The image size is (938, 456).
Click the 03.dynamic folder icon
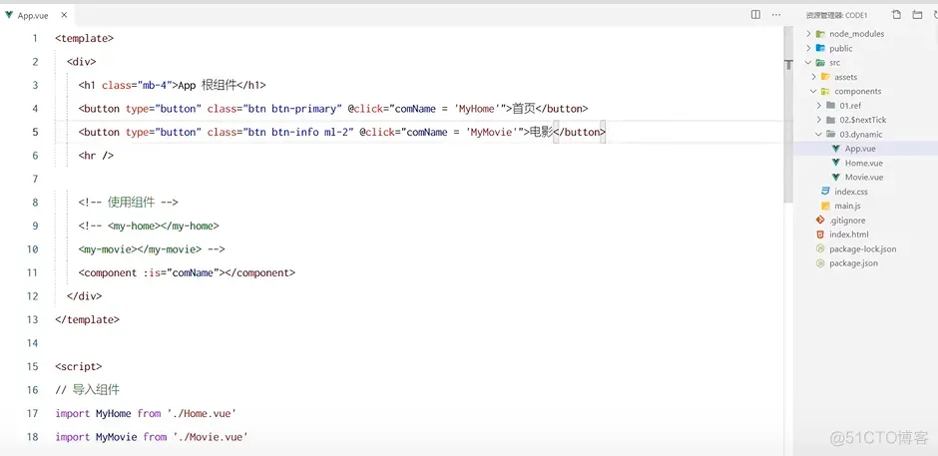click(830, 134)
